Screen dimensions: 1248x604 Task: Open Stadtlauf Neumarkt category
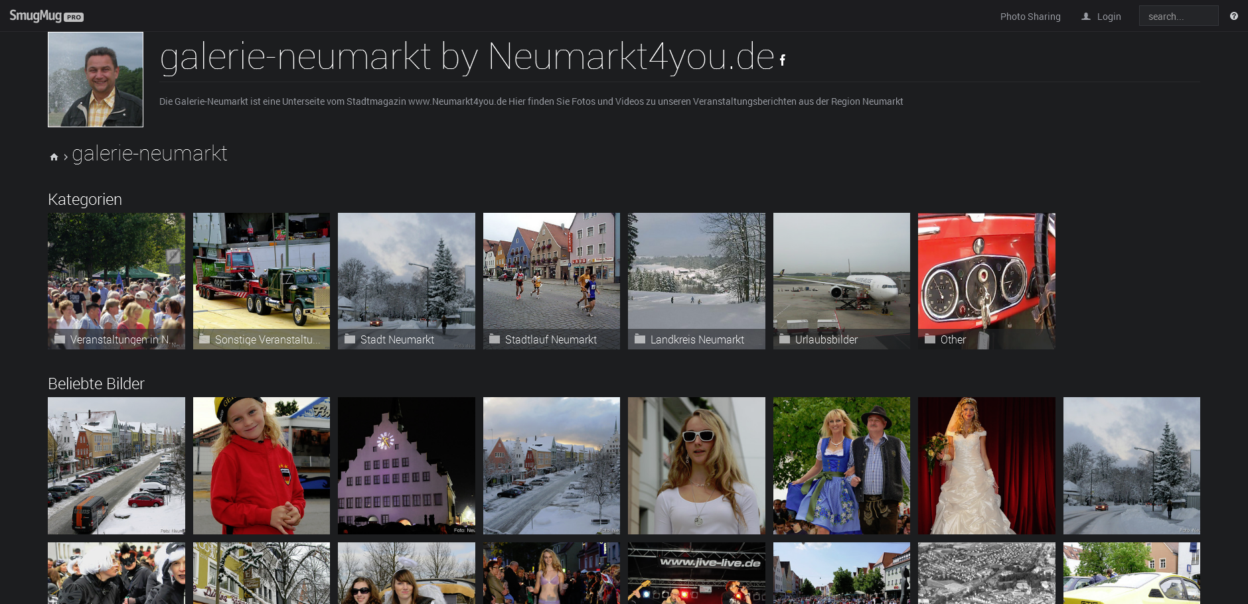[x=551, y=280]
